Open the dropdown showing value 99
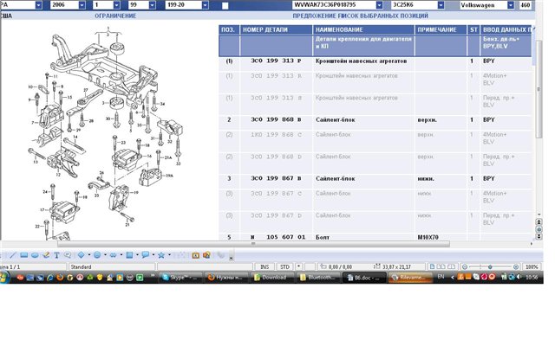Viewport: 555px width, 346px height. click(x=152, y=5)
